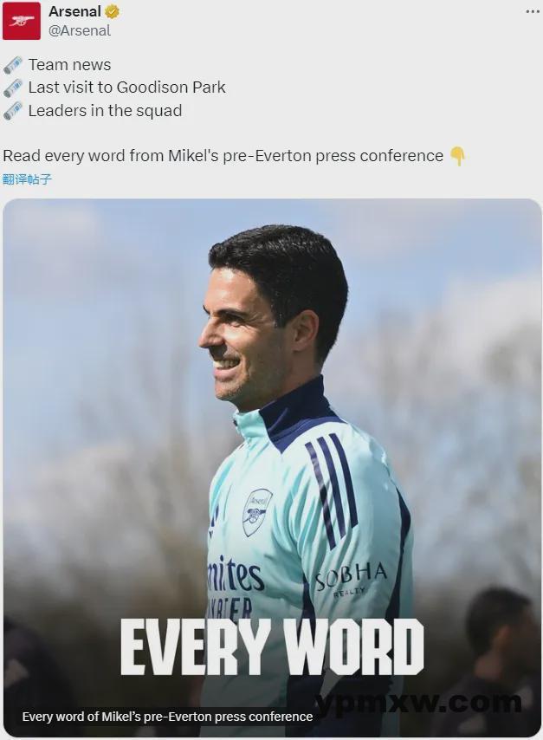Click the newspaper emoji beside Last visit to Goodison Park
Viewport: 543px width, 740px height.
coord(13,88)
